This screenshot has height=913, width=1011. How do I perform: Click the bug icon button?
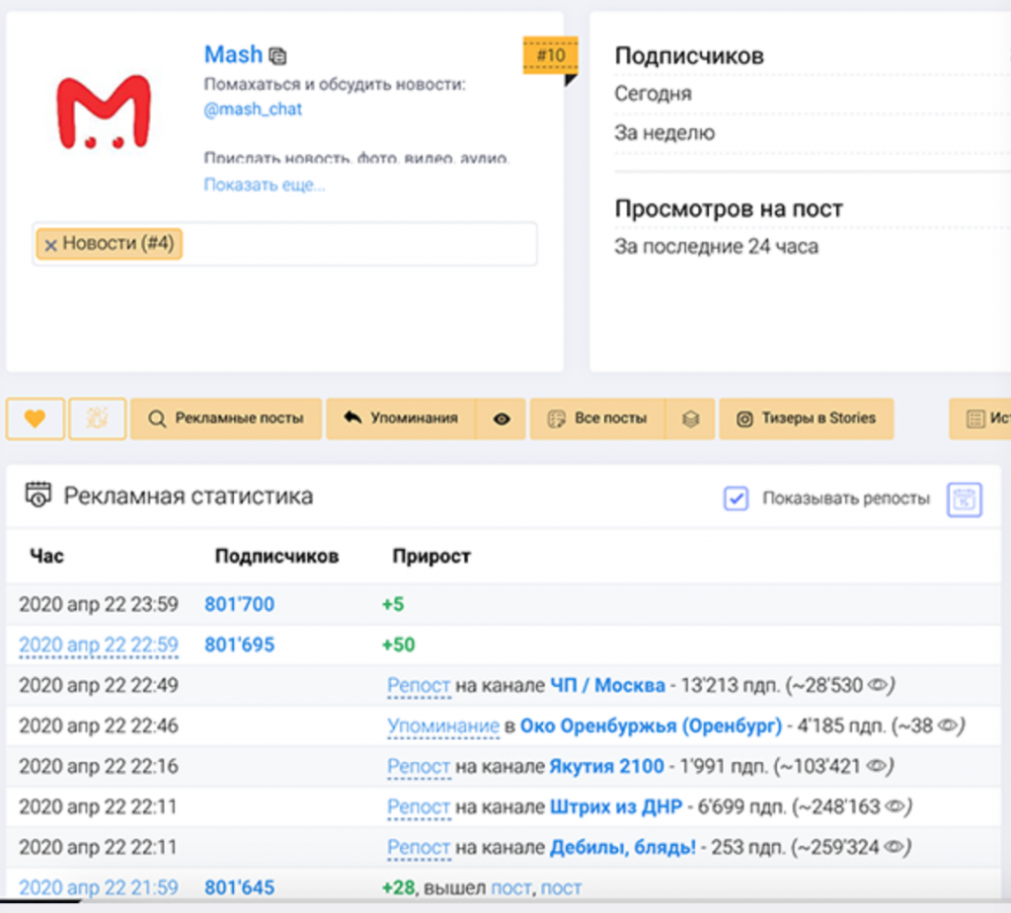pyautogui.click(x=98, y=419)
